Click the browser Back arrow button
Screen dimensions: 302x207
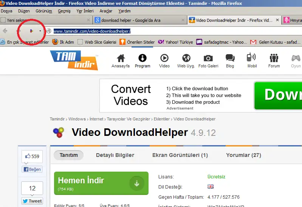[5, 31]
